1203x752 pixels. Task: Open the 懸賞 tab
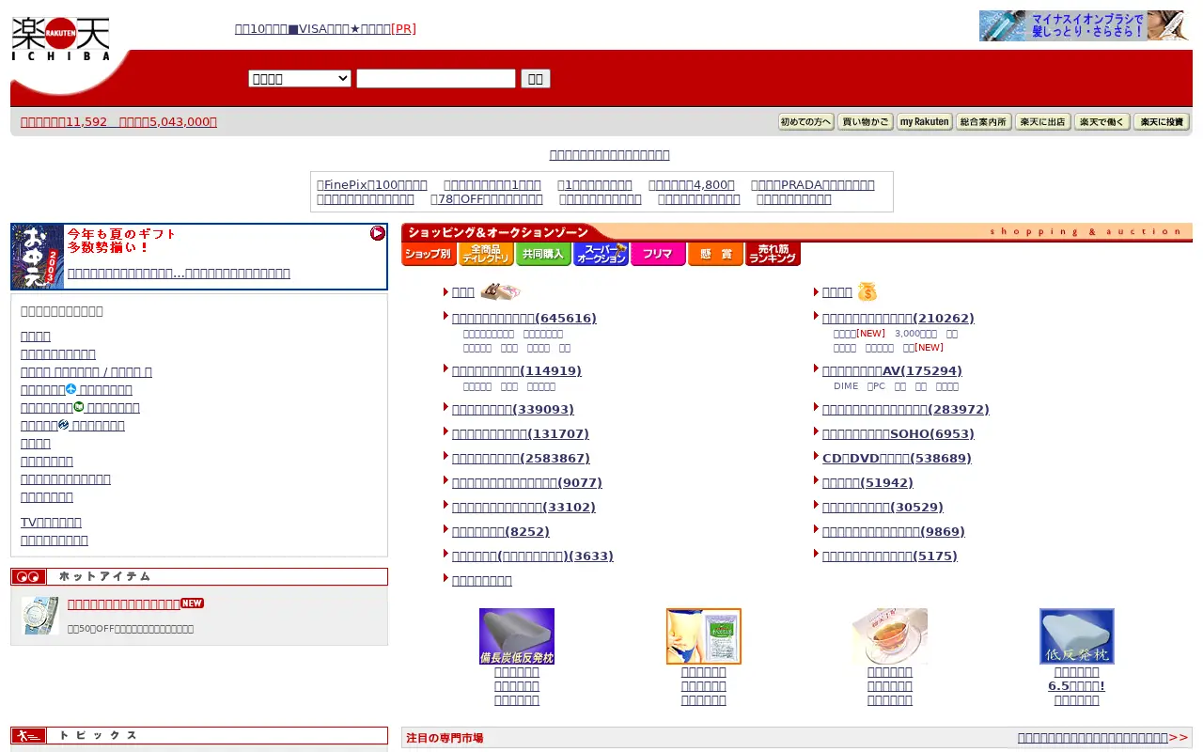tap(715, 255)
